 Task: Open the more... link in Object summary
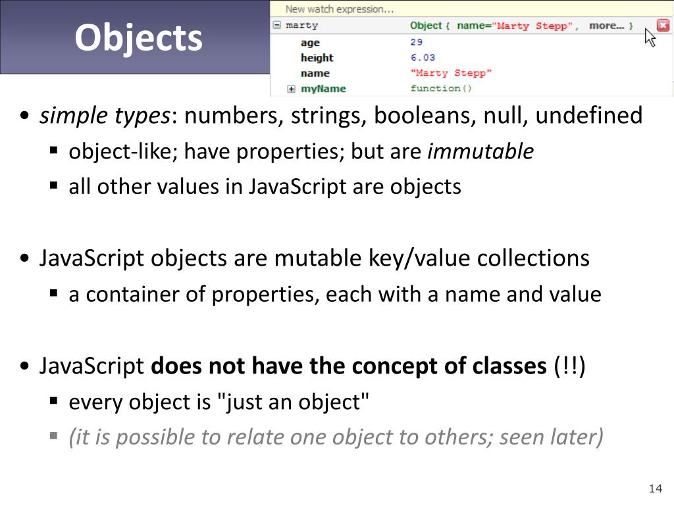point(606,26)
